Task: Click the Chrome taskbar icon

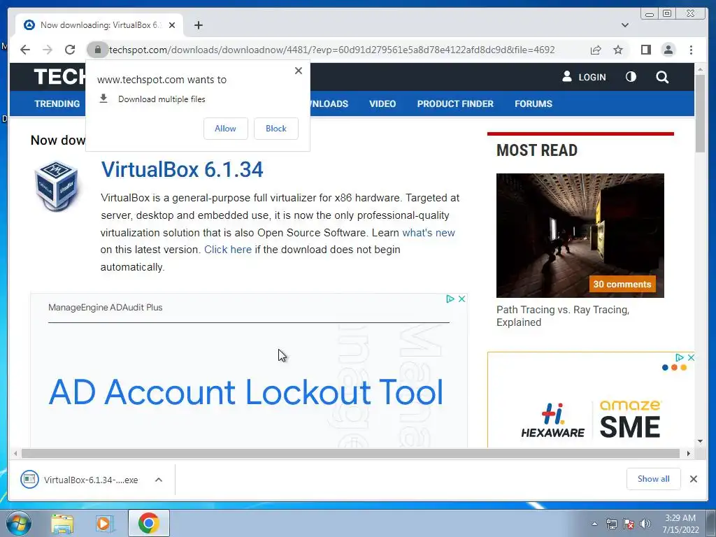Action: 149,523
